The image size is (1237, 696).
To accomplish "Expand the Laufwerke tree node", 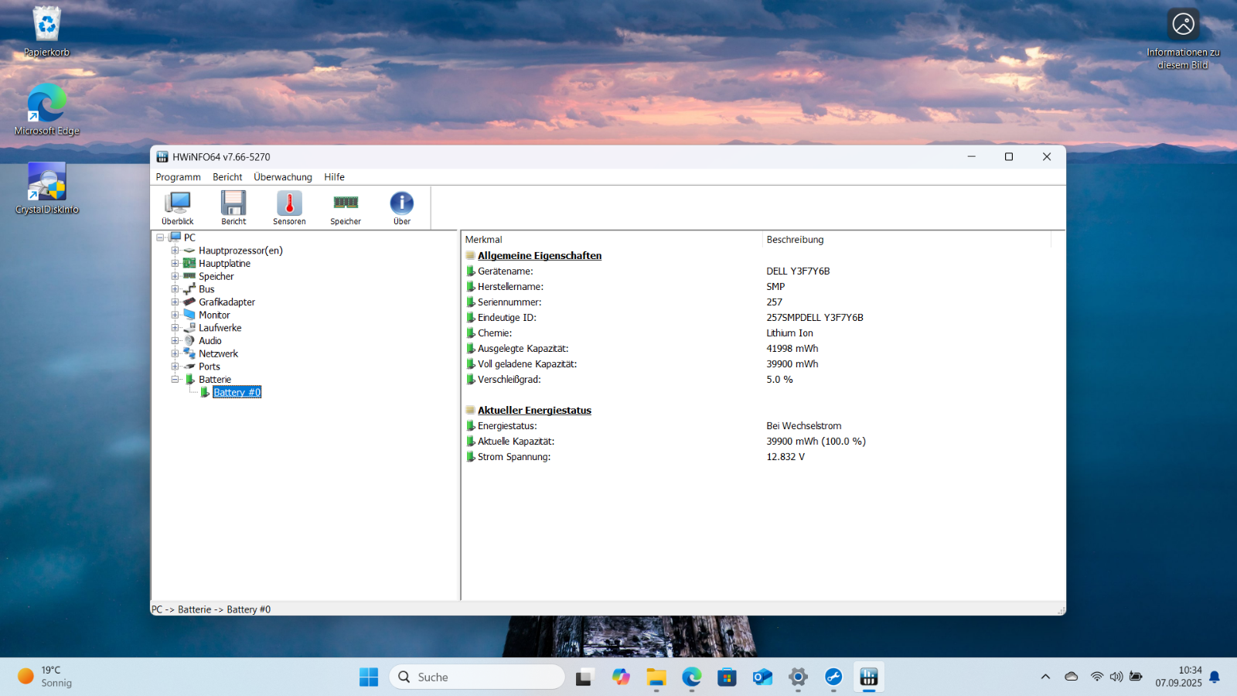I will [175, 328].
